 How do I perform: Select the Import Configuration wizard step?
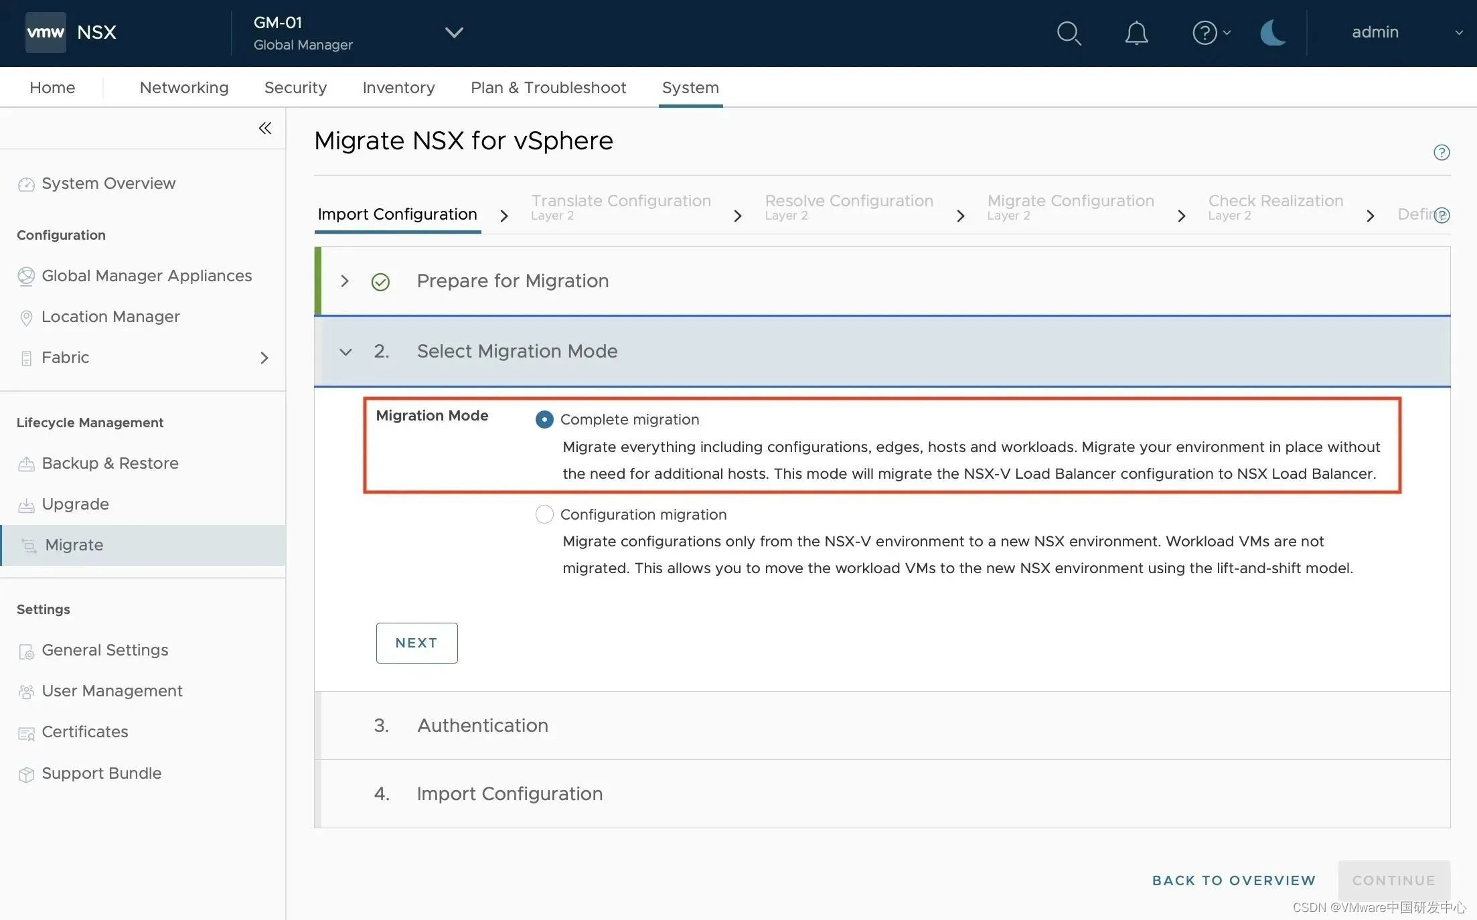point(397,214)
